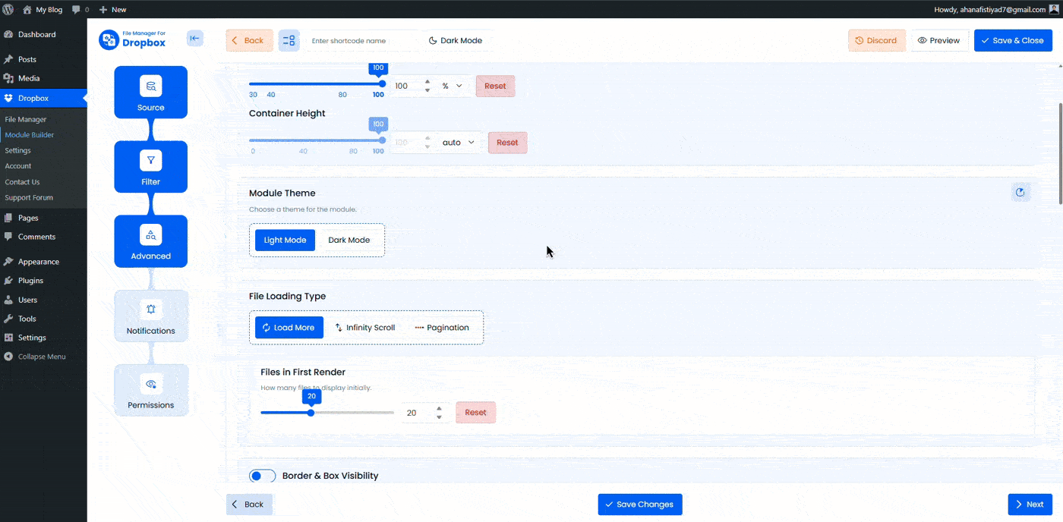Adjust the Files in First Render slider

coord(310,412)
